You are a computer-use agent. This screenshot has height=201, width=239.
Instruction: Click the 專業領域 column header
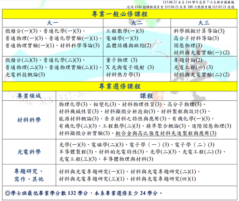click(29, 96)
